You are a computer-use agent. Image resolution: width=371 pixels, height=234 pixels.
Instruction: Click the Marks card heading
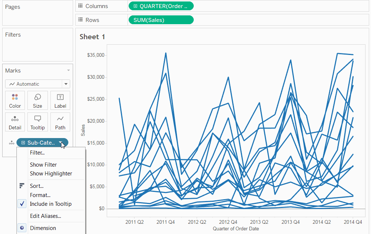tap(13, 70)
